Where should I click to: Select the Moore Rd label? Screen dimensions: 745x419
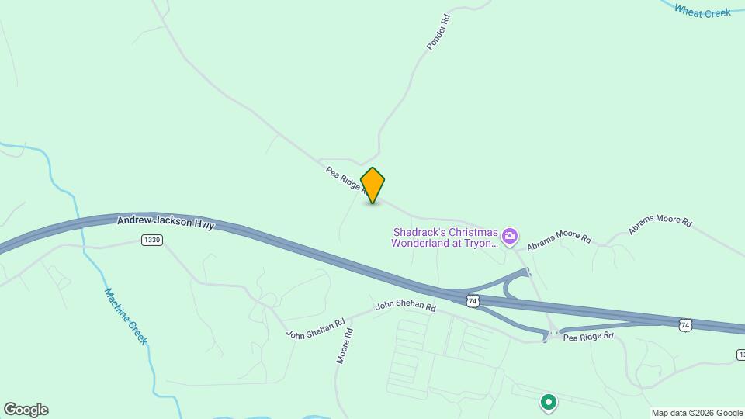point(345,346)
